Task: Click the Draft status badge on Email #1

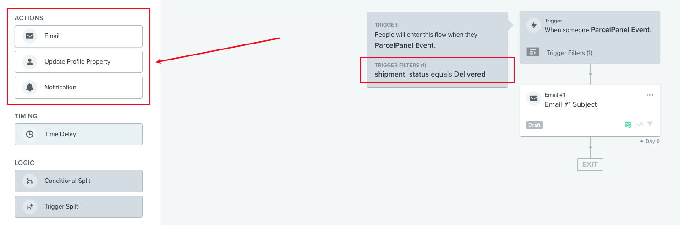Action: click(x=535, y=125)
